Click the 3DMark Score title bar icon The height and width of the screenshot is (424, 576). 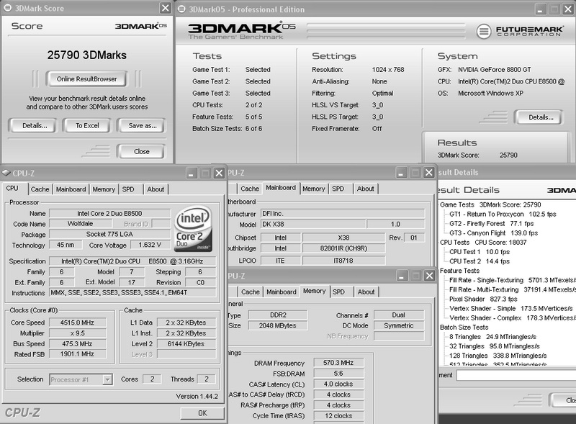click(7, 8)
